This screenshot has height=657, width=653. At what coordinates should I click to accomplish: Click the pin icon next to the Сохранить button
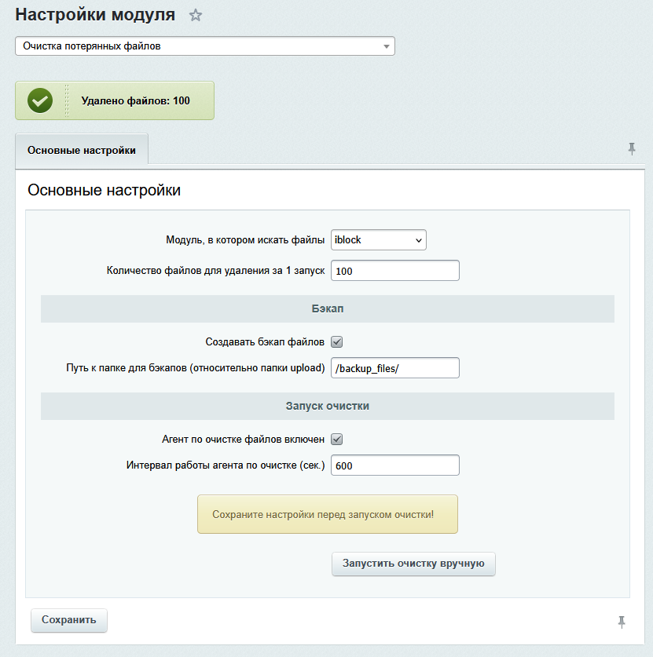pyautogui.click(x=622, y=622)
